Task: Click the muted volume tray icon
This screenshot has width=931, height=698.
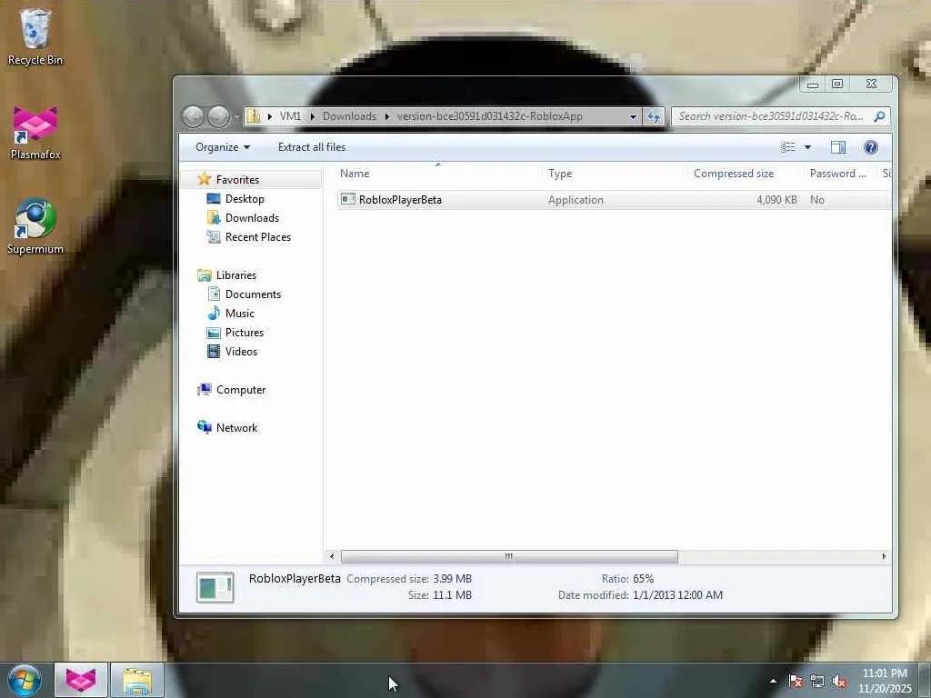Action: (x=839, y=681)
